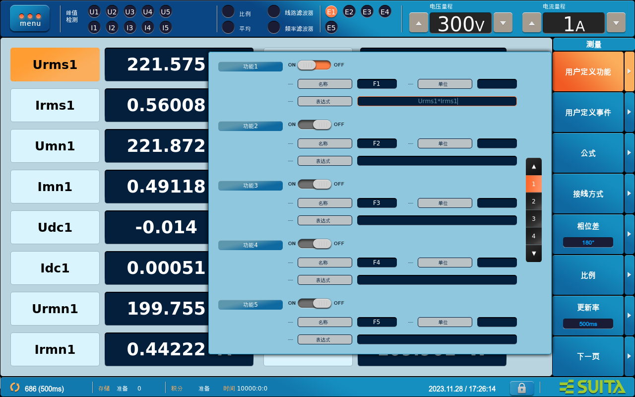Switch 功能4 ON/OFF toggle

click(315, 244)
